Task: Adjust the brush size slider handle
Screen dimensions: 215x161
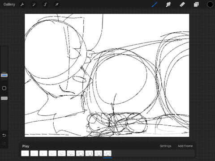Action: (x=4, y=75)
